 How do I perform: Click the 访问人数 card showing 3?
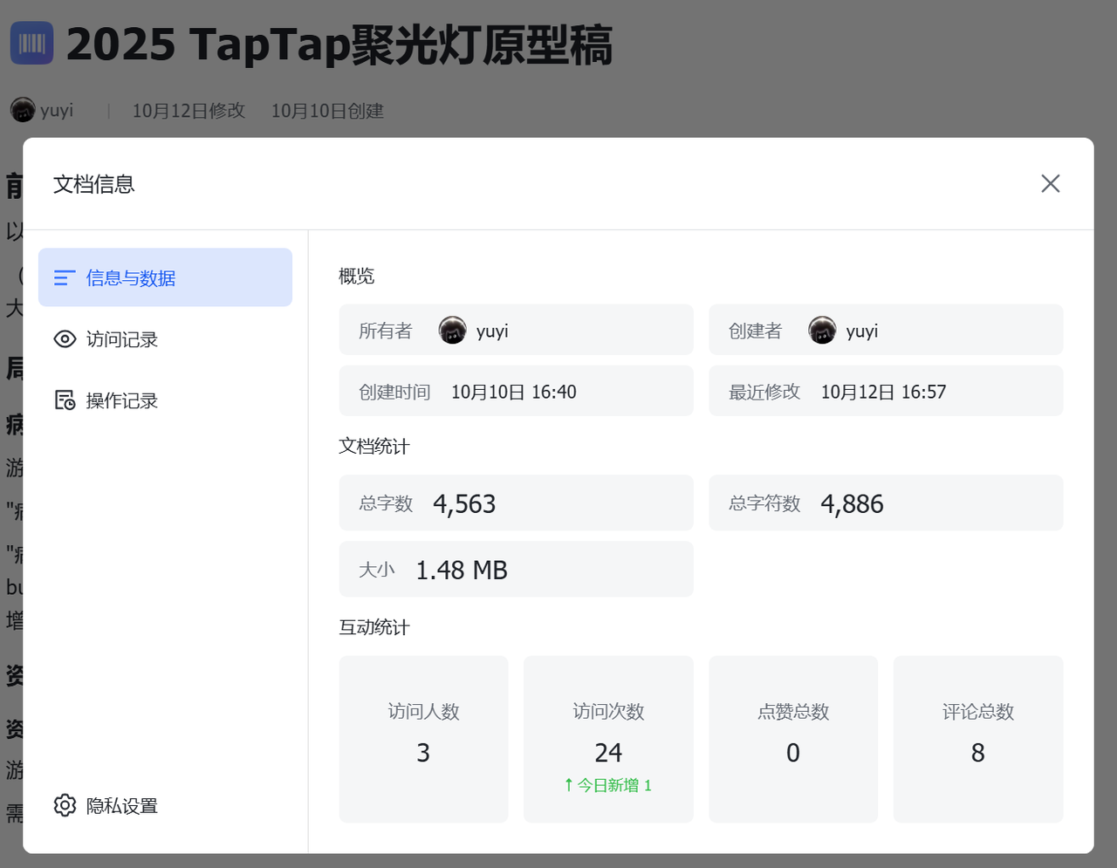423,739
